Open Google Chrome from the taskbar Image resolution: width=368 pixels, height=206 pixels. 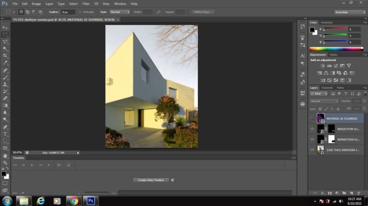click(x=74, y=201)
